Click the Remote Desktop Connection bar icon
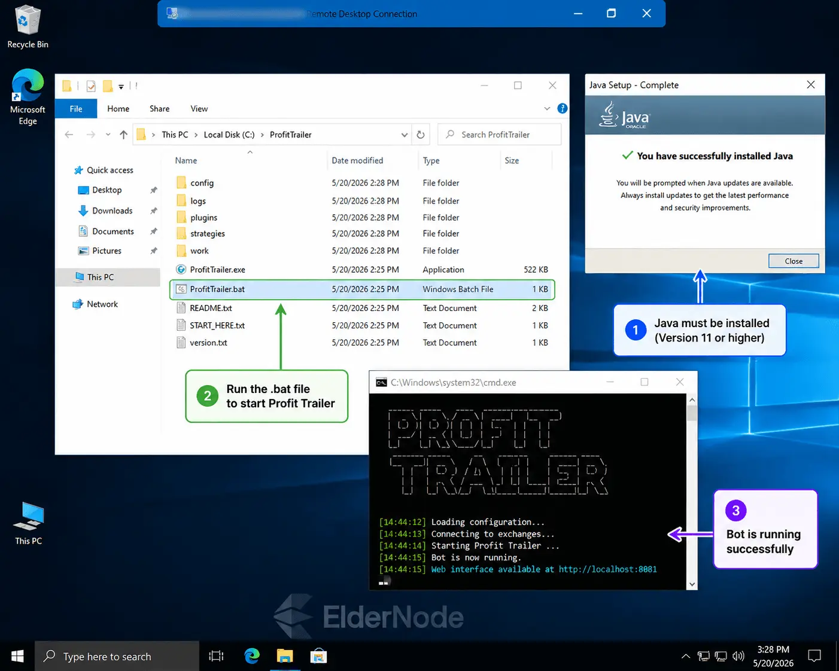Image resolution: width=839 pixels, height=671 pixels. point(172,13)
